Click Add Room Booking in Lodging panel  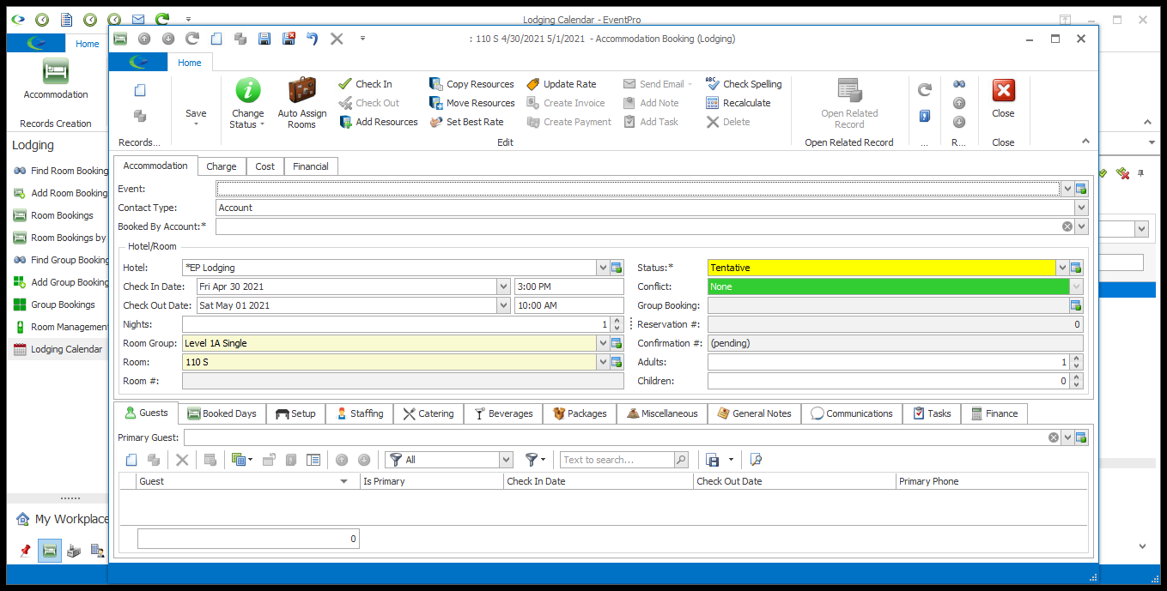[x=60, y=193]
